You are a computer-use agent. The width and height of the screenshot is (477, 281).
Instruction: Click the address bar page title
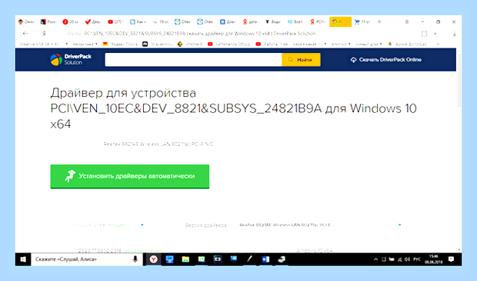[200, 33]
